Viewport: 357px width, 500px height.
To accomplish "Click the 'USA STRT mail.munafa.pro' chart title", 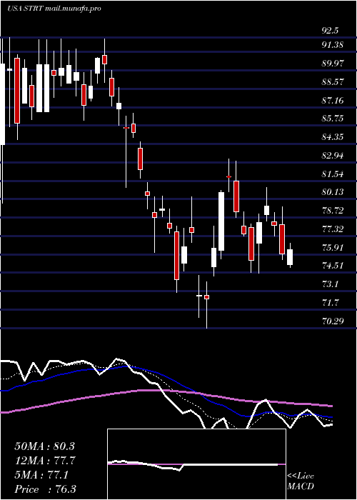I will pyautogui.click(x=54, y=9).
